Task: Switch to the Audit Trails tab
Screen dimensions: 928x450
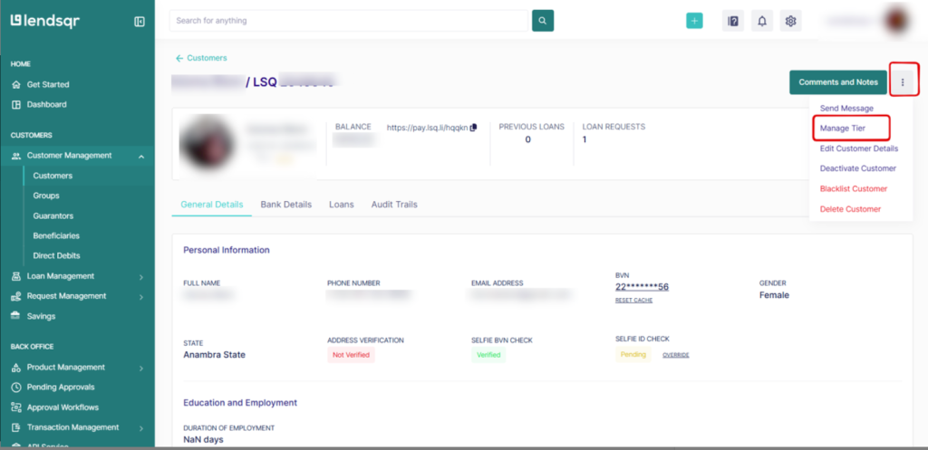Action: pos(394,205)
